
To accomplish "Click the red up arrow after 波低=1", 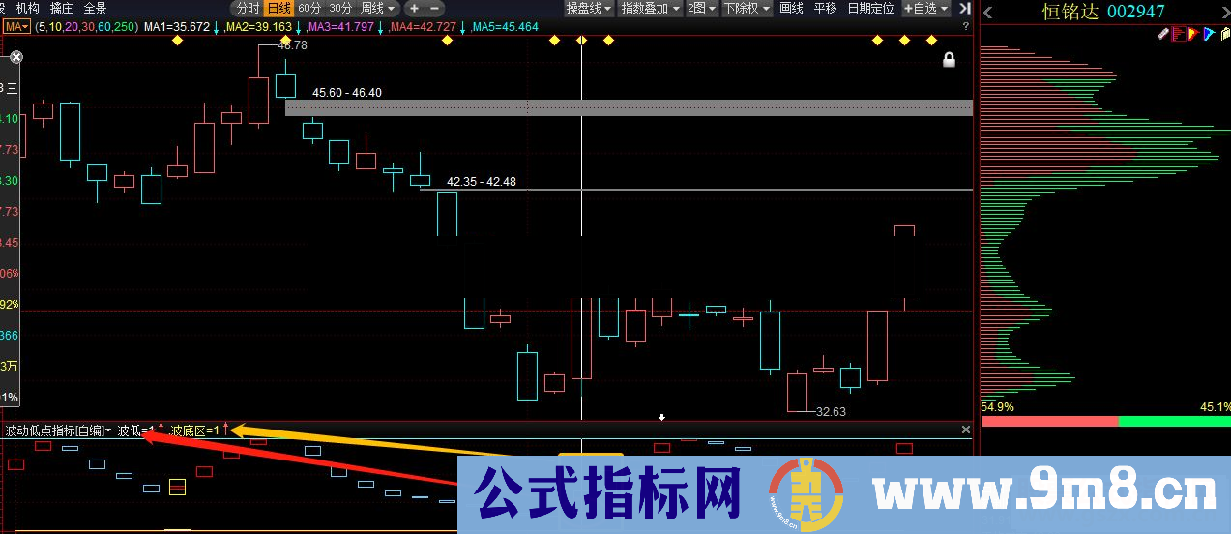I will click(x=161, y=429).
